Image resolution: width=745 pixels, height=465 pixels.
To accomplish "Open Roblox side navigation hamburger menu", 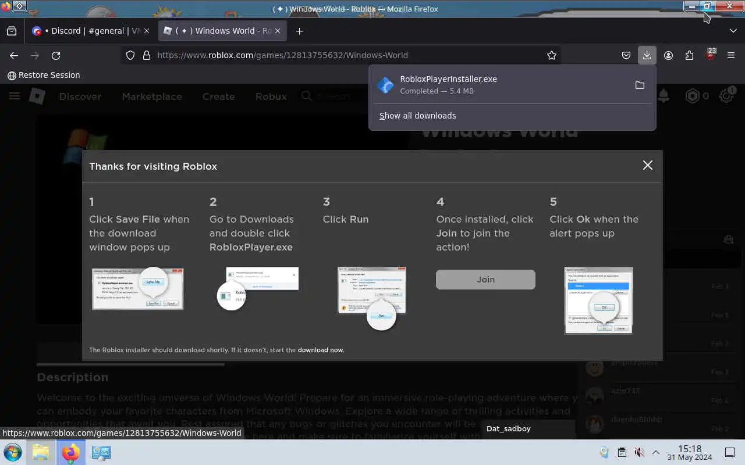I will pos(15,96).
